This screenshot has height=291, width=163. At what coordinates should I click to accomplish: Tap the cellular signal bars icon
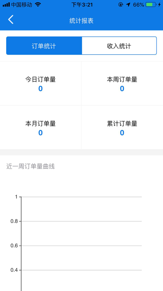point(6,5)
